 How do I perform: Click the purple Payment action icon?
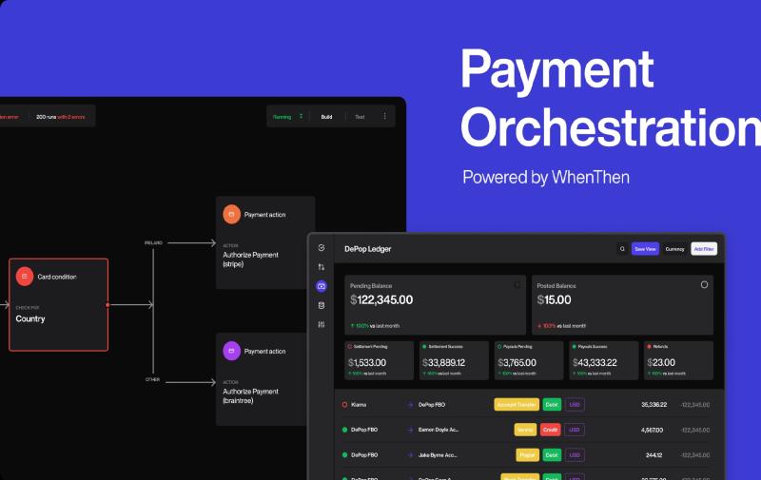coord(231,351)
